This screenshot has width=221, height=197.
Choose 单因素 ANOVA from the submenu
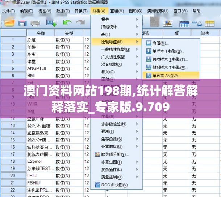(x=171, y=76)
